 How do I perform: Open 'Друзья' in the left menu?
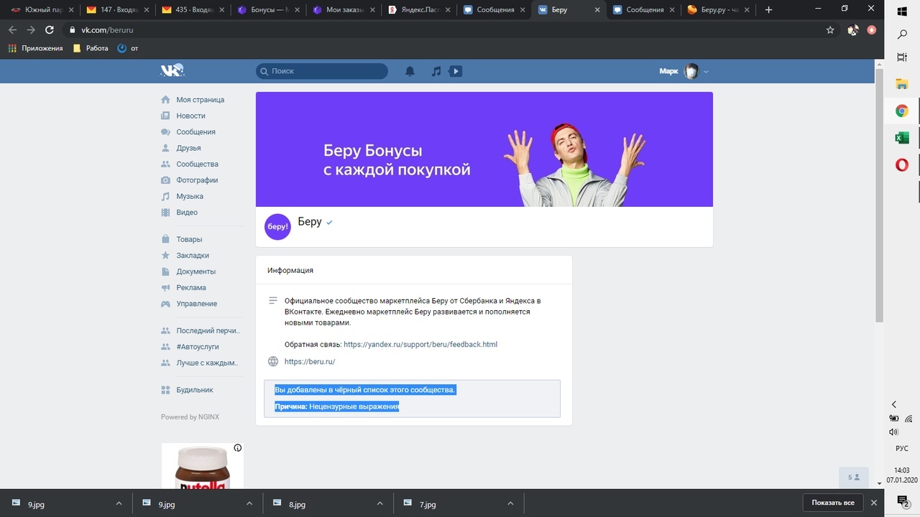click(x=189, y=148)
